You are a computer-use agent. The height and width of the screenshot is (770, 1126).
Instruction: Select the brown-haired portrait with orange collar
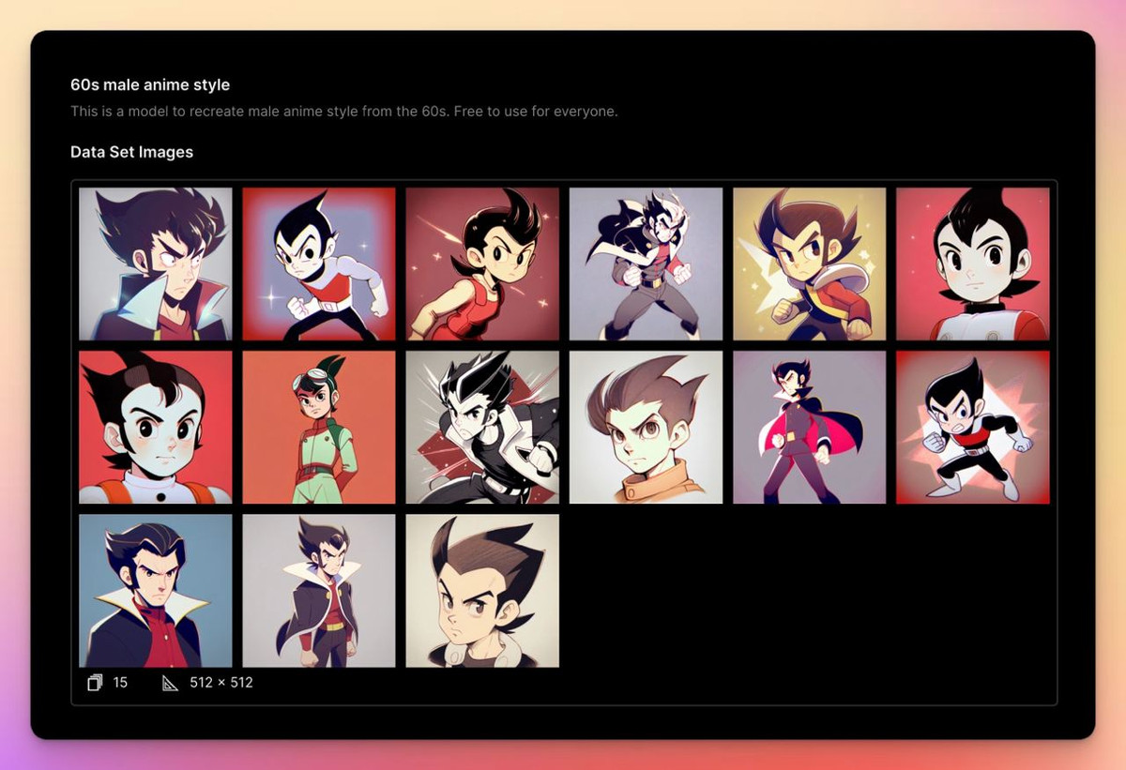click(x=646, y=427)
